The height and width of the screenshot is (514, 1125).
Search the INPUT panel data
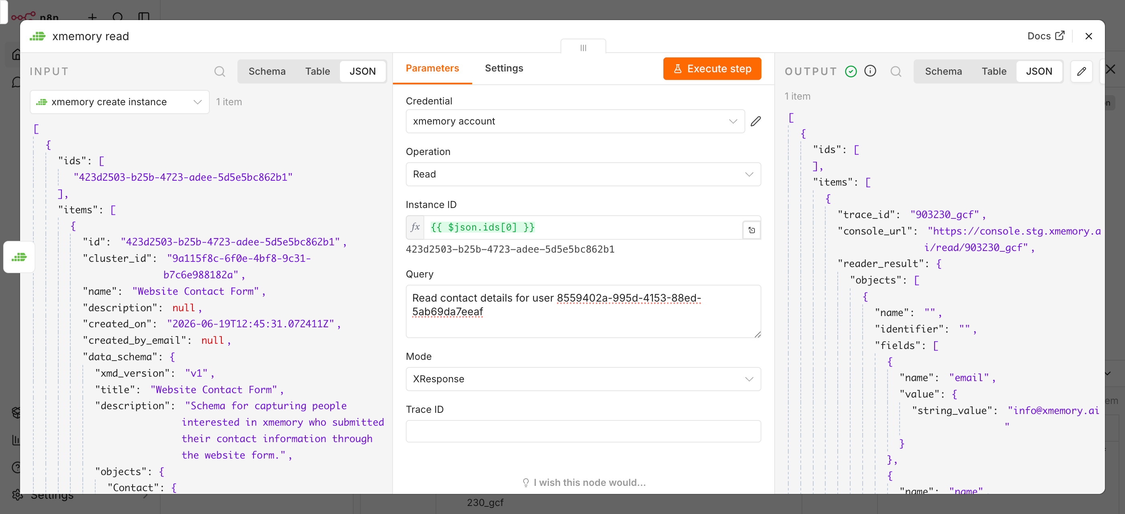[220, 71]
